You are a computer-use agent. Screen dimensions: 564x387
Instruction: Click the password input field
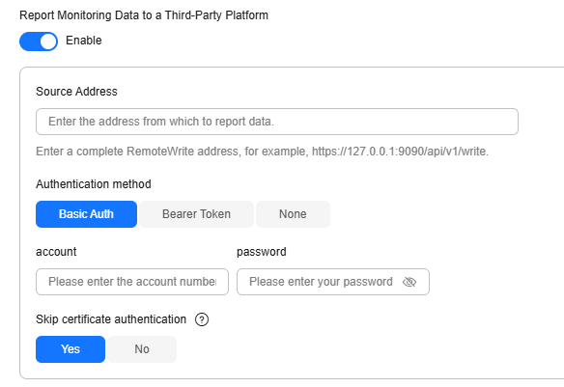pos(333,282)
